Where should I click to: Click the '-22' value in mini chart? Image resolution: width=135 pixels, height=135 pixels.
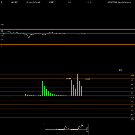click(x=87, y=131)
